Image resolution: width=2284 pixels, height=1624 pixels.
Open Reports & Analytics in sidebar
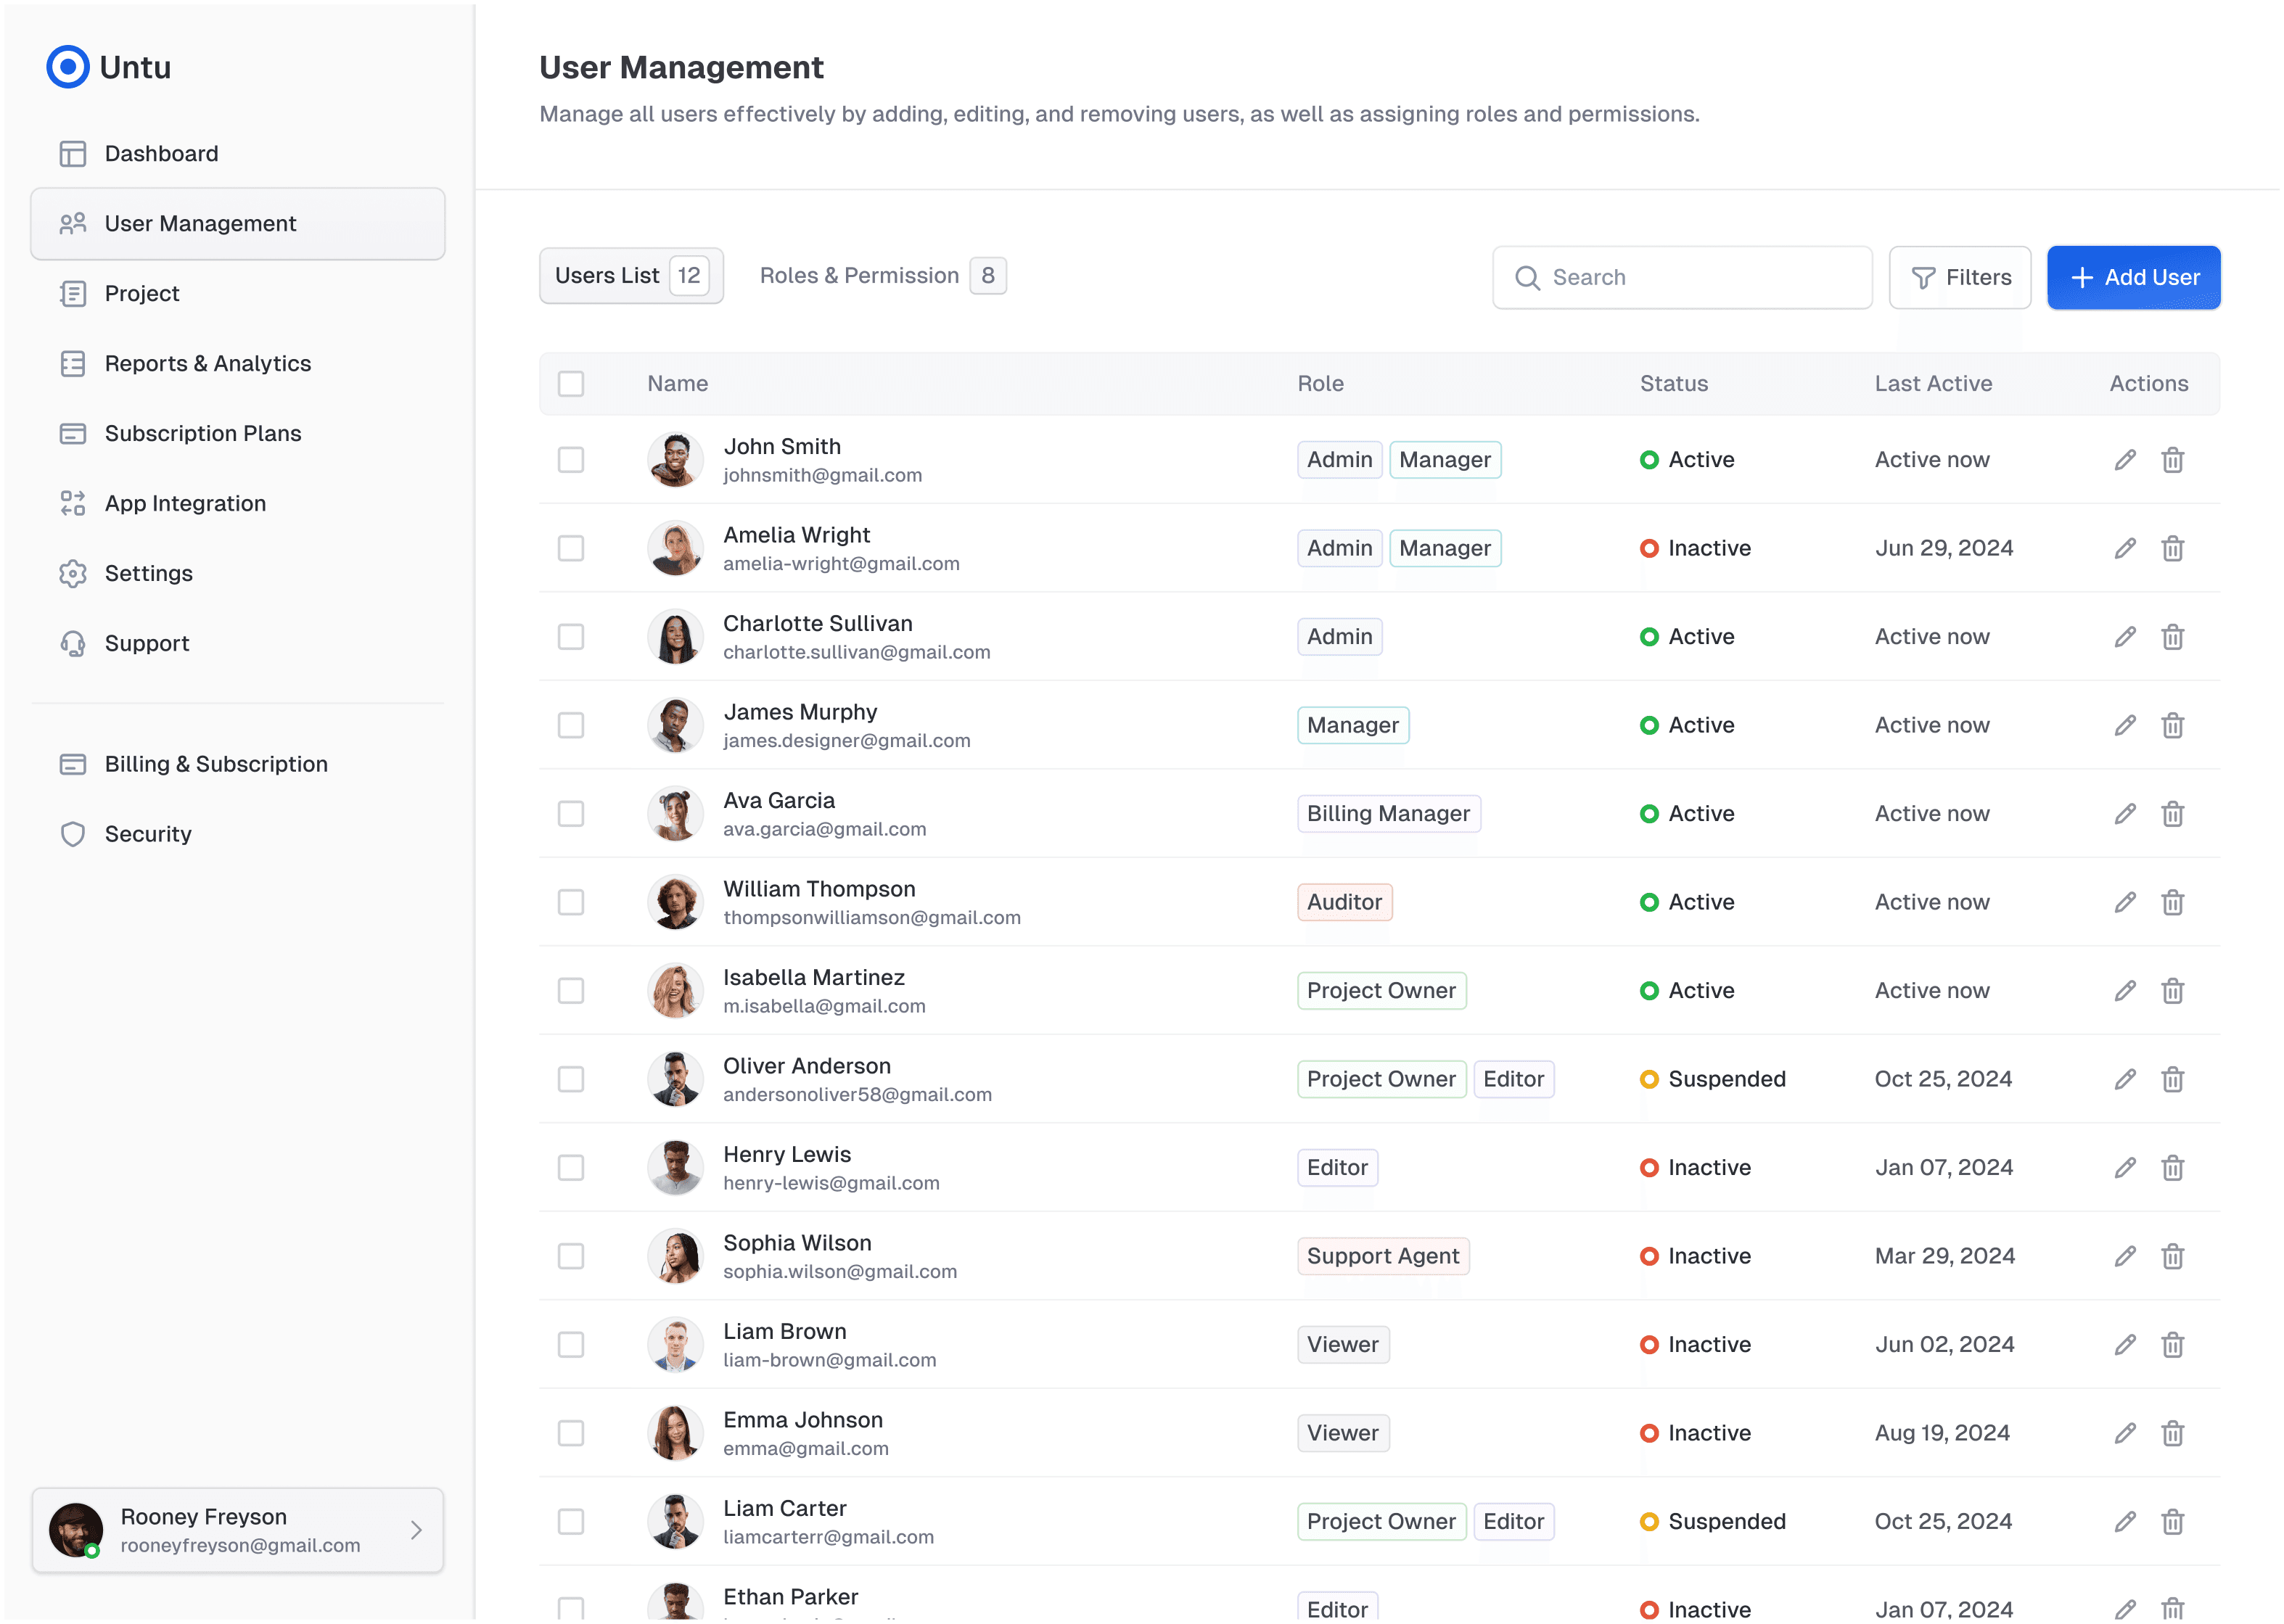(x=207, y=364)
